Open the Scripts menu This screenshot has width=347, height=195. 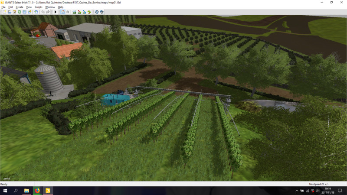coord(39,7)
